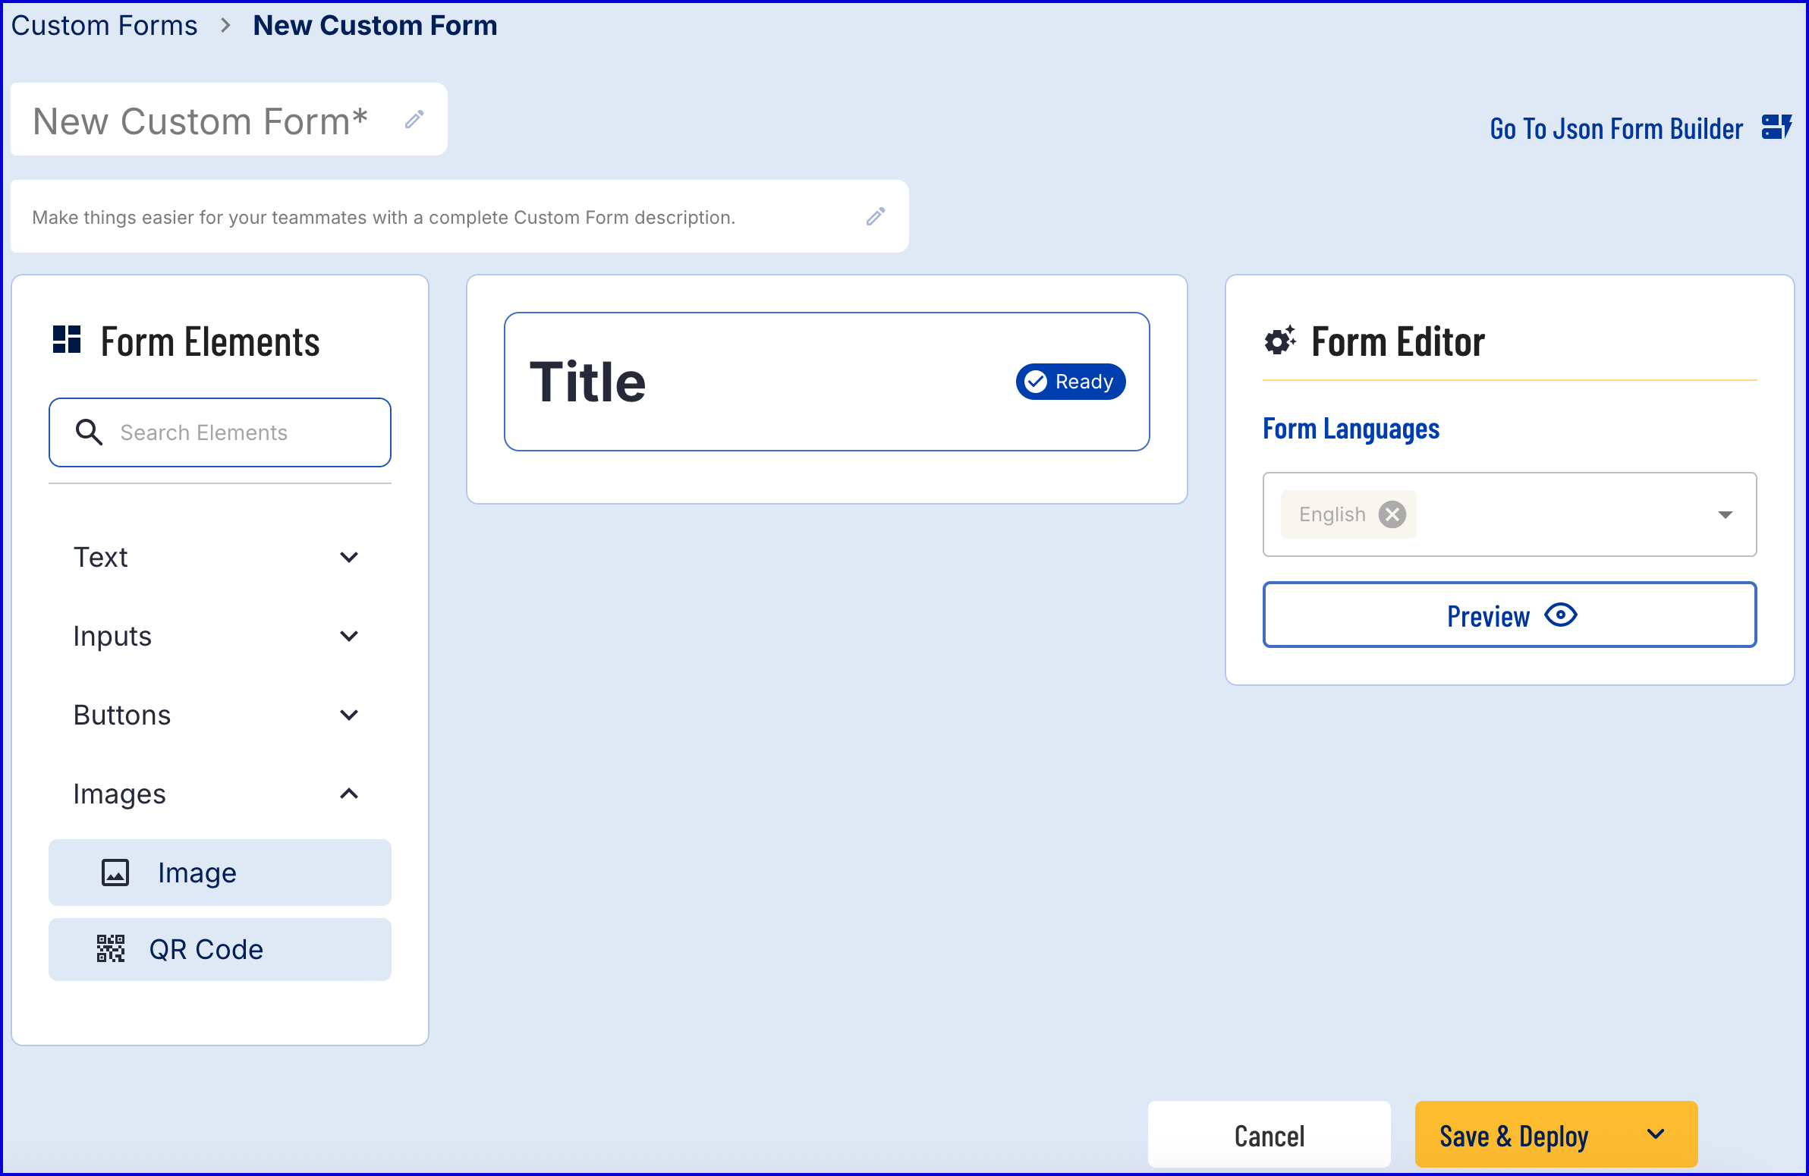1809x1176 pixels.
Task: Remove the English language chip
Action: (1392, 514)
